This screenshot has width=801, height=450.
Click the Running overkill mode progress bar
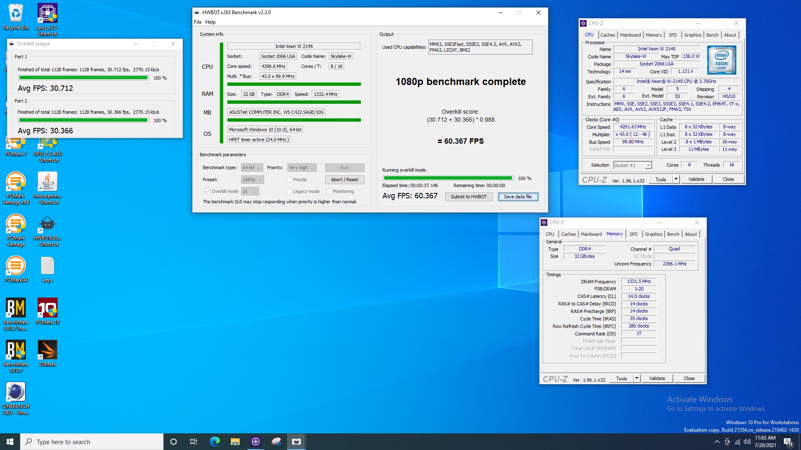448,178
